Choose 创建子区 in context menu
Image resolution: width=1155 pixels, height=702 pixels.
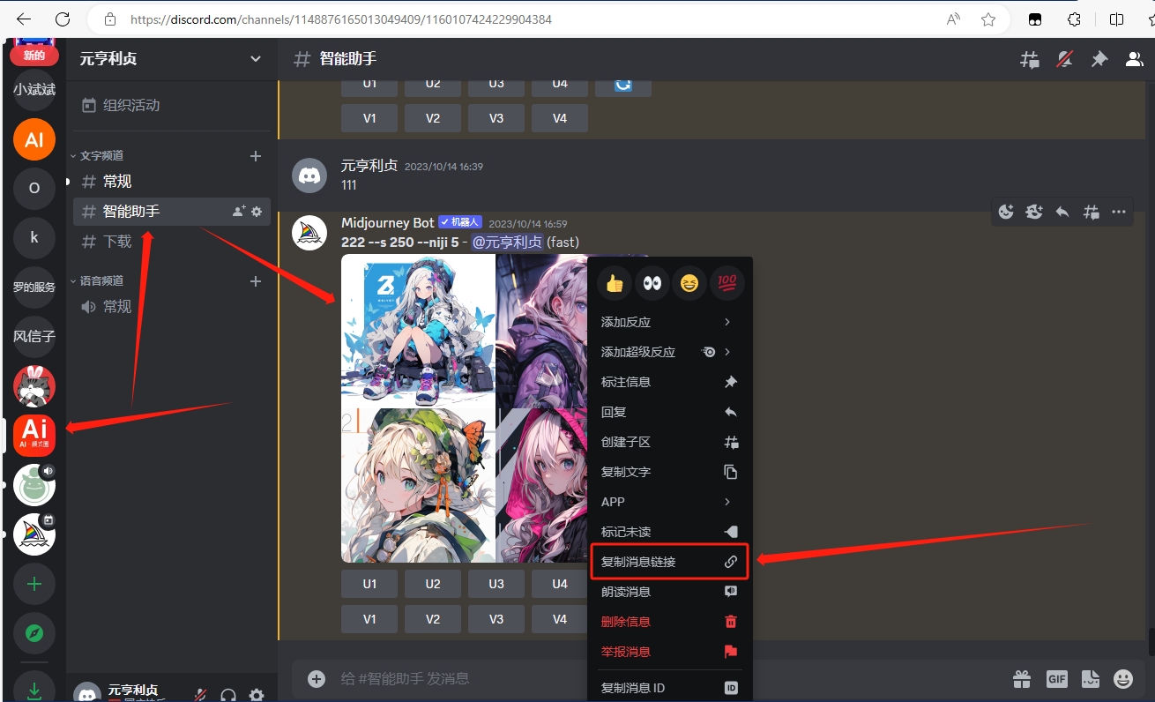(670, 442)
